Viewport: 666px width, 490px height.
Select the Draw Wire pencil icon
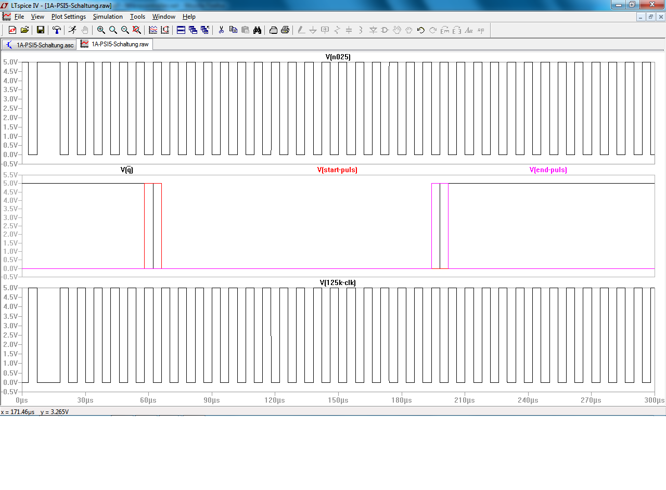[x=301, y=30]
